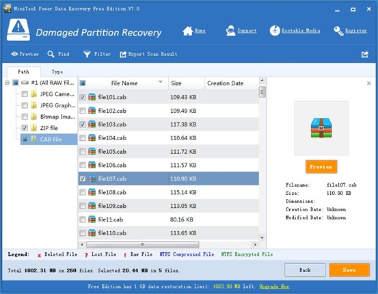Image resolution: width=378 pixels, height=294 pixels.
Task: Click Export Scan Result icon
Action: [x=123, y=54]
